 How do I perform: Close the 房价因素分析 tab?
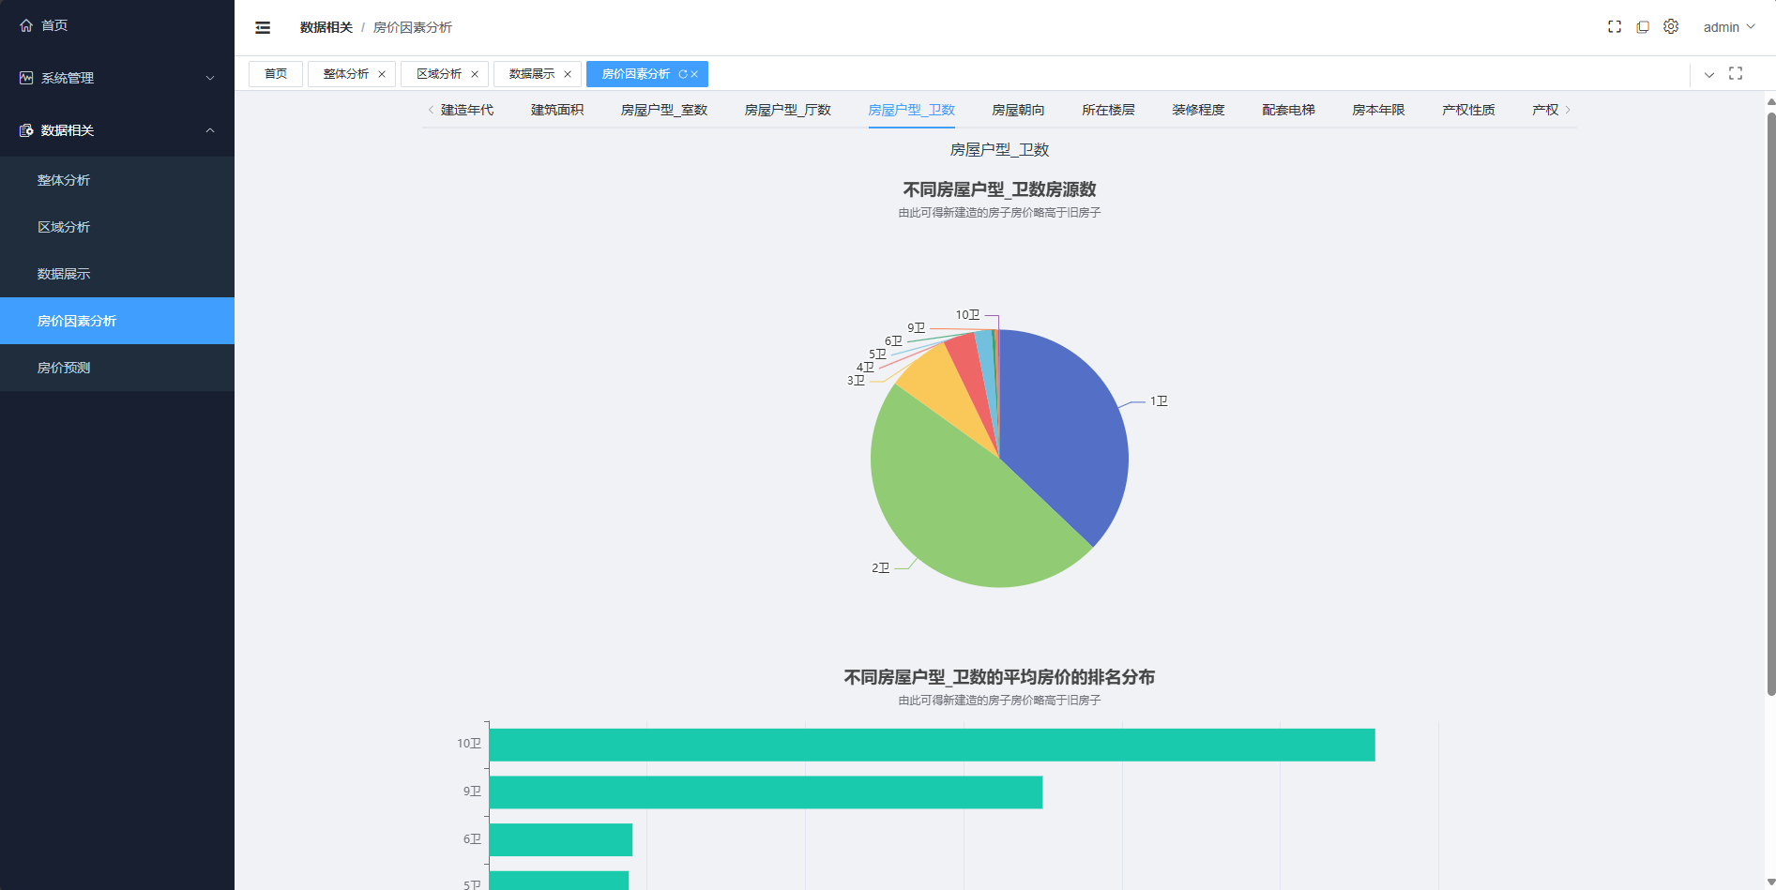point(694,74)
